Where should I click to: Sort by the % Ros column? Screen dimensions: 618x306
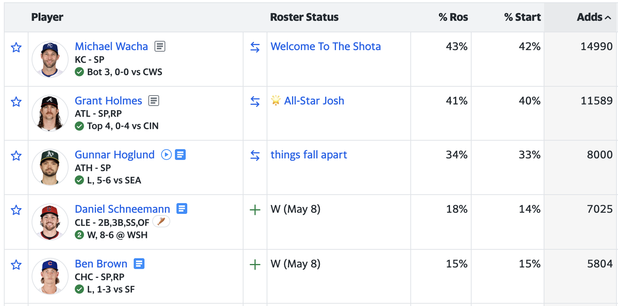453,17
